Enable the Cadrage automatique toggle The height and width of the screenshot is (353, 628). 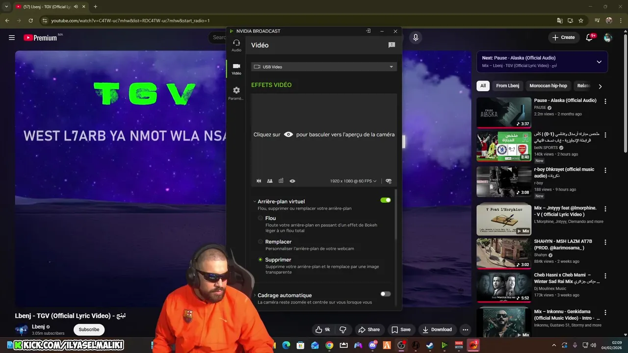(386, 294)
